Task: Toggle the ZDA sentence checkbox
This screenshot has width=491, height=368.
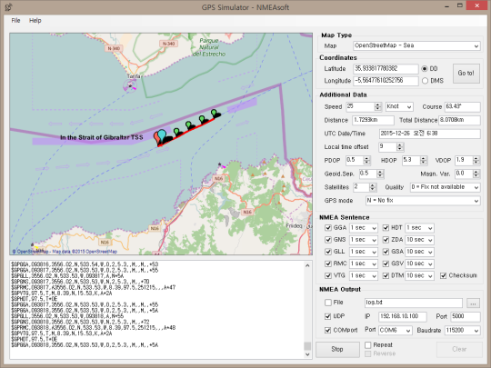Action: [386, 240]
